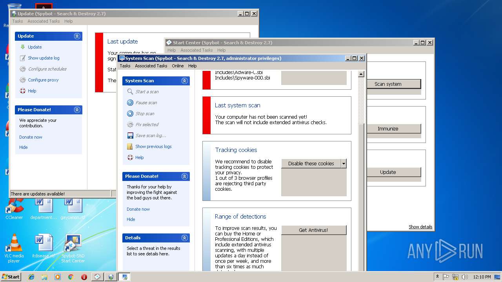
Task: Click the Start button
Action: tap(11, 277)
